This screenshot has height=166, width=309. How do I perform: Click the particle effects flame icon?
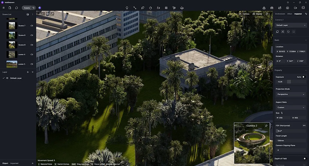coord(150,8)
